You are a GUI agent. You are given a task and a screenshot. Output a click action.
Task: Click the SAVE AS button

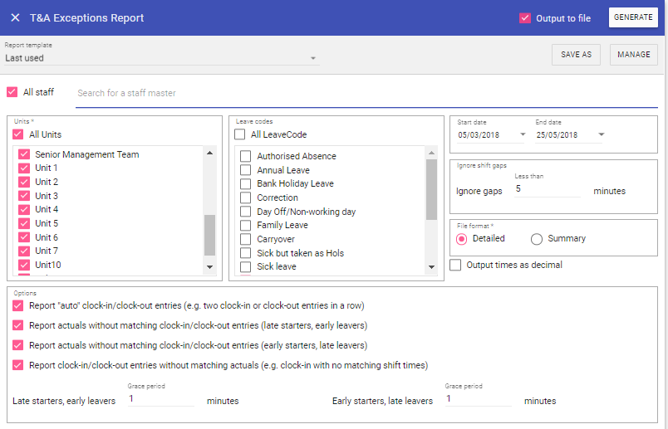tap(576, 55)
